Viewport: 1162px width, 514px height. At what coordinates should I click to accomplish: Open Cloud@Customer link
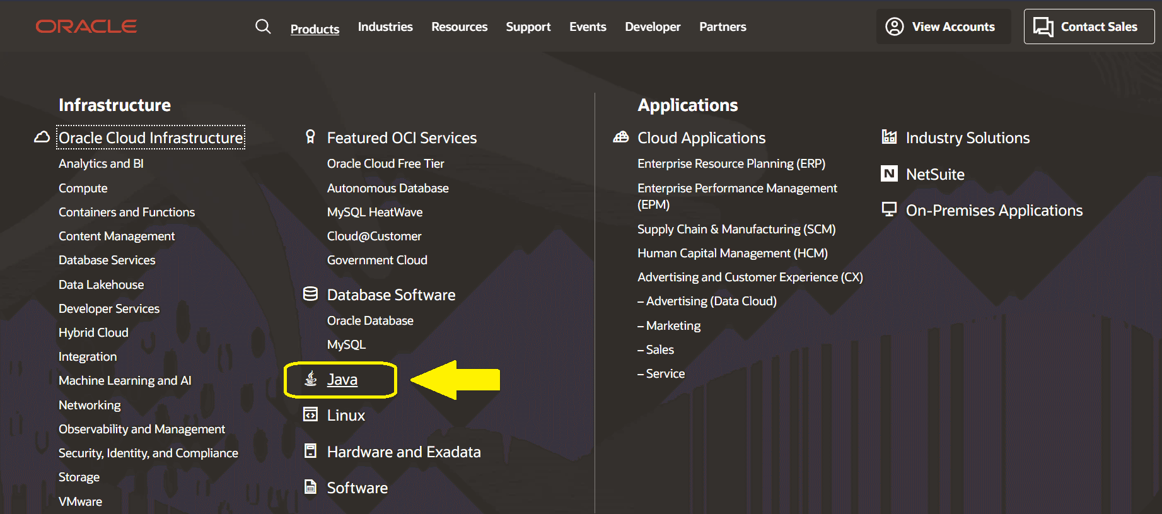click(x=374, y=236)
